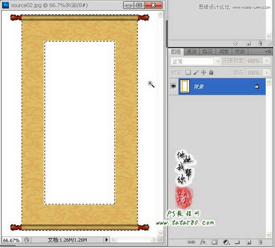The width and height of the screenshot is (275, 248).
Task: Select the 背景 layer name
Action: pyautogui.click(x=198, y=86)
